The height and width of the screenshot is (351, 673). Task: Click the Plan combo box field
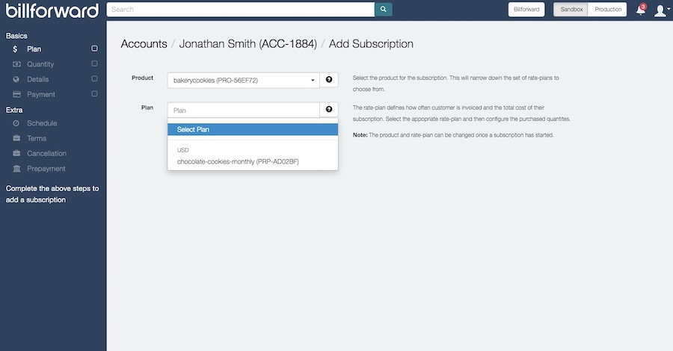[x=243, y=110]
